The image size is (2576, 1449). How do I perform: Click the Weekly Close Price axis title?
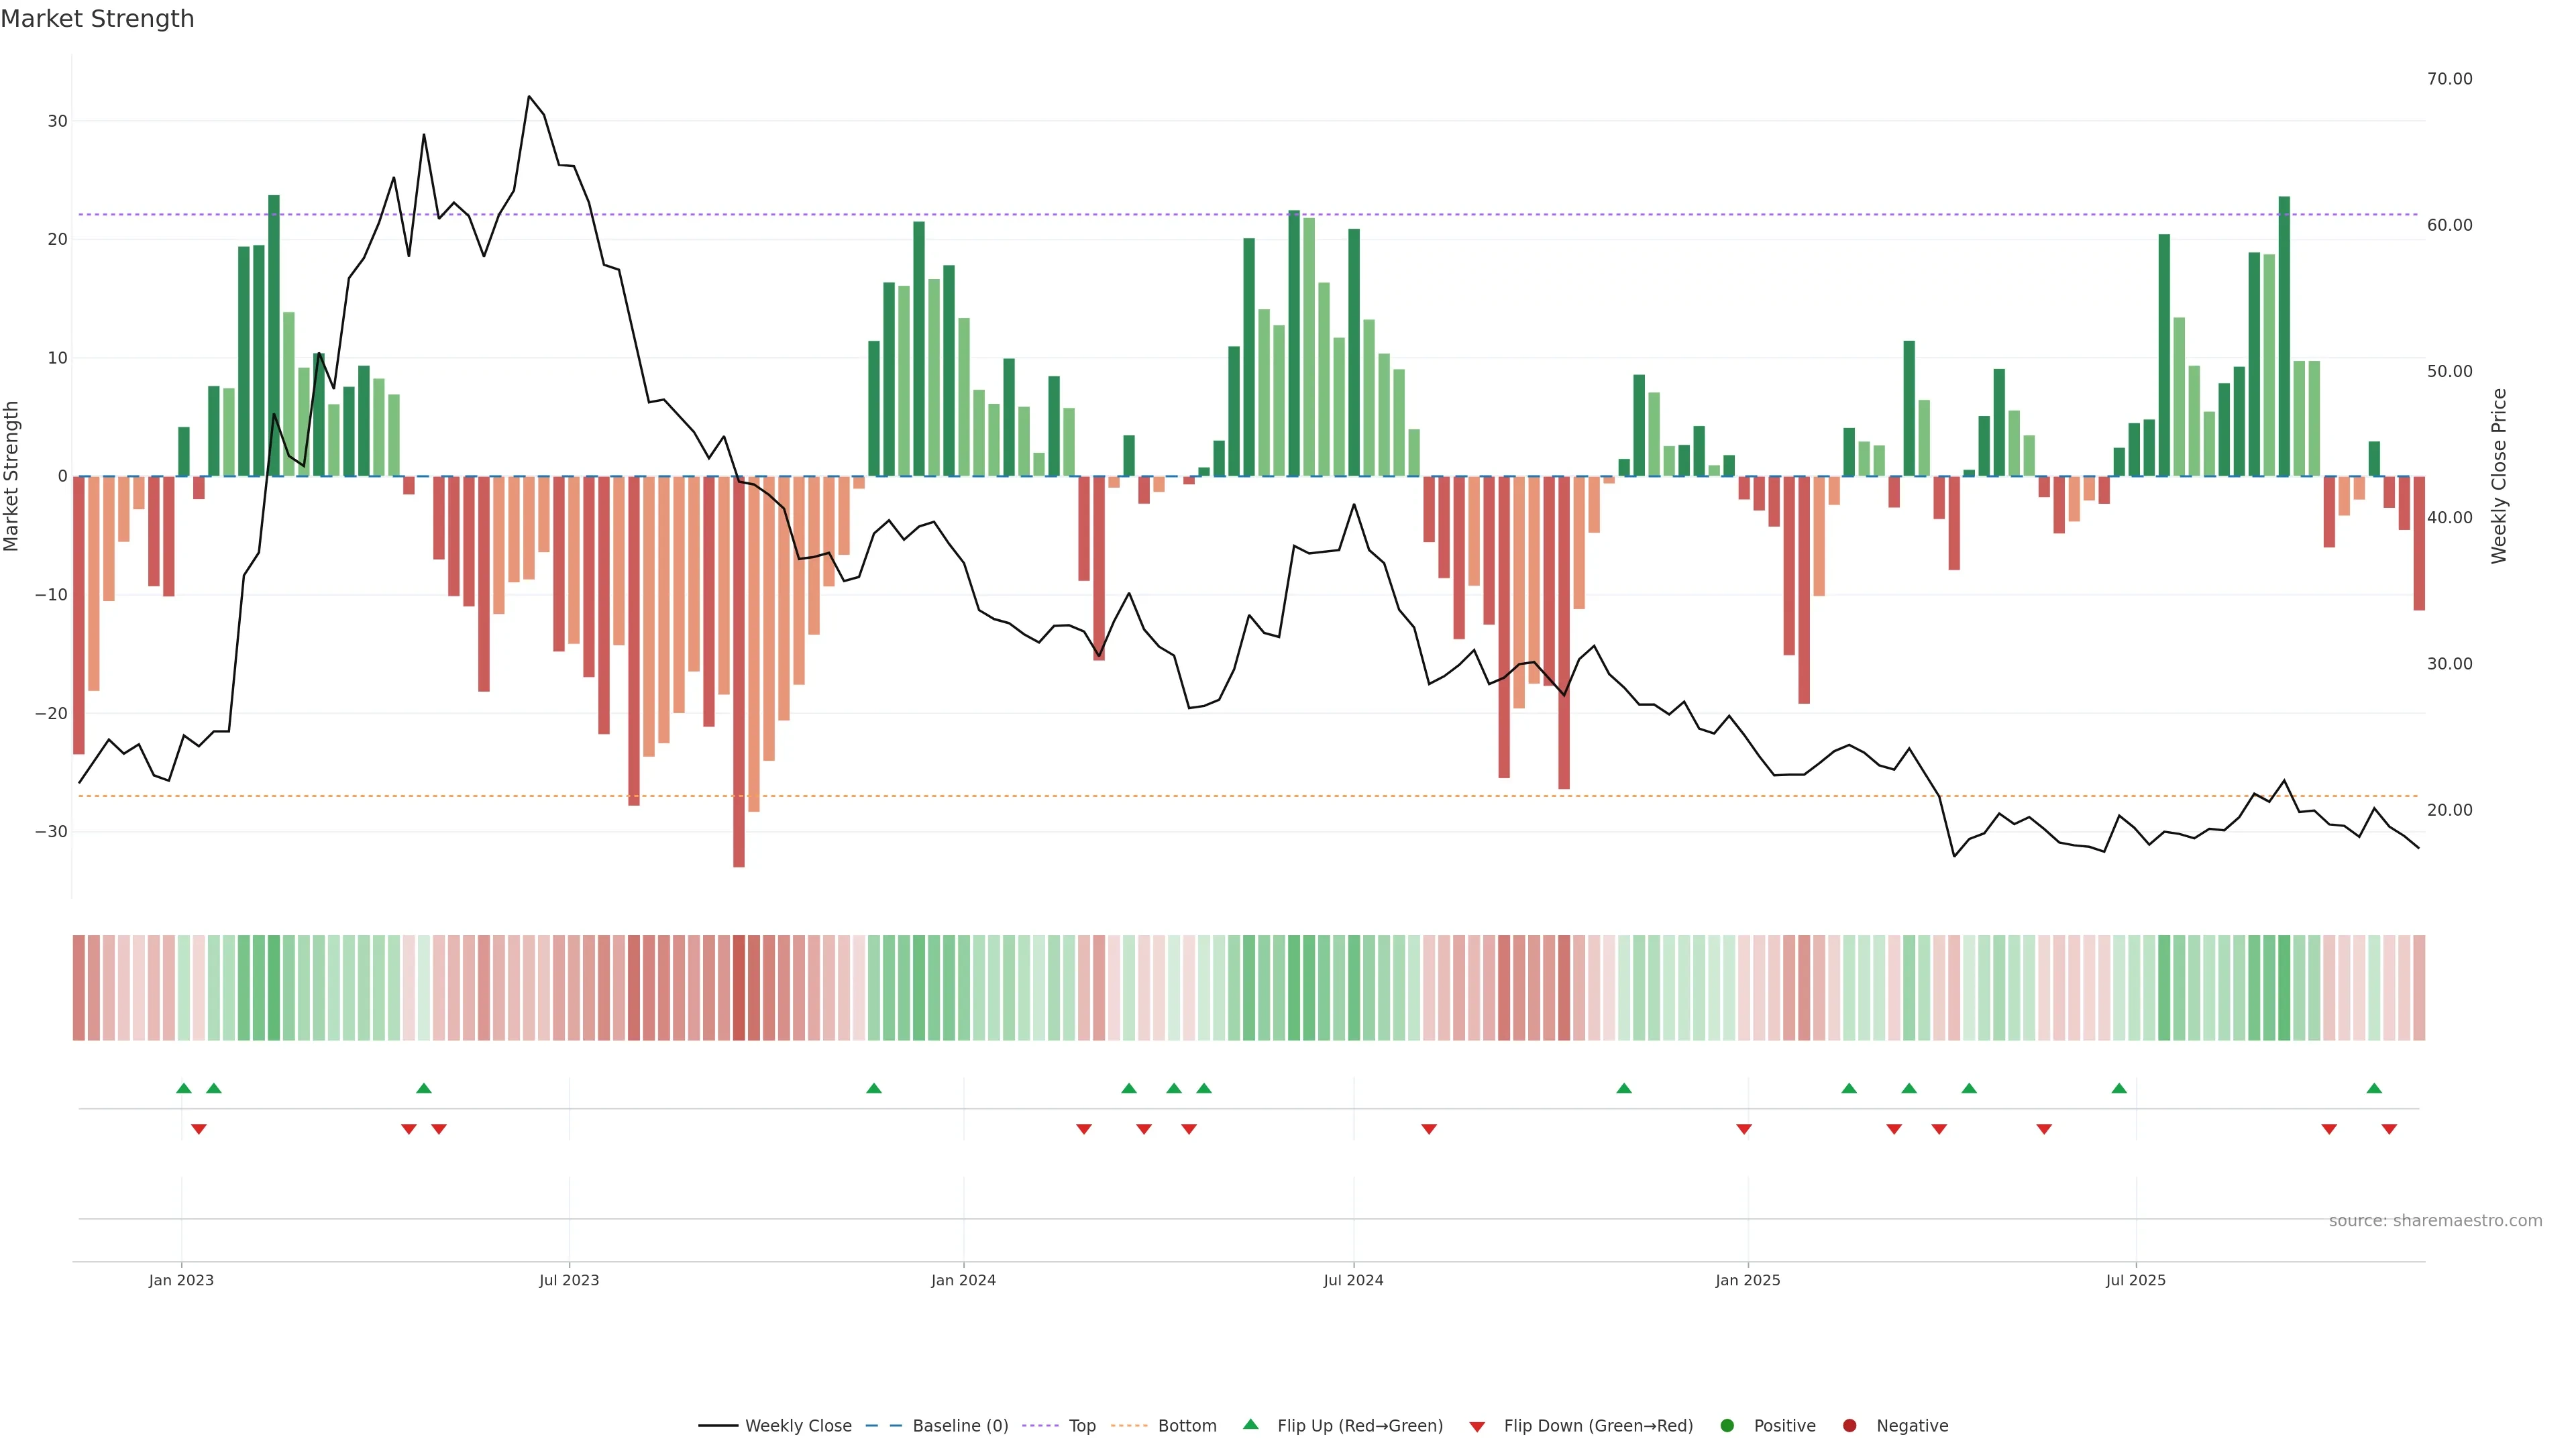pos(2499,476)
